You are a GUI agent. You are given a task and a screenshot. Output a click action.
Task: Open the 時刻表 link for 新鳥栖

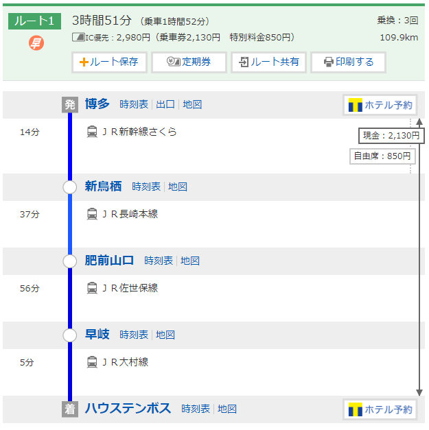pos(146,187)
